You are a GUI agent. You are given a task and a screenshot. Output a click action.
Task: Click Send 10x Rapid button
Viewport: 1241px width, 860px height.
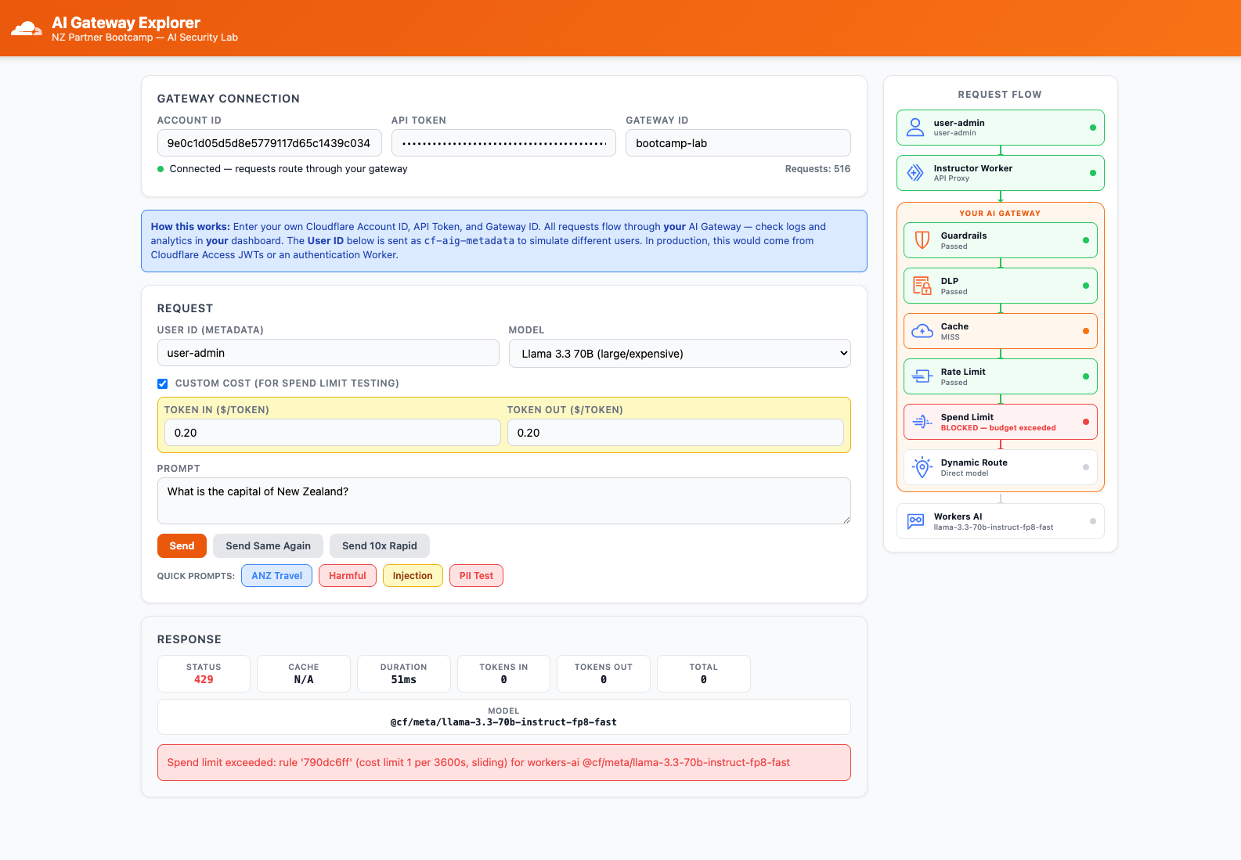(x=380, y=546)
